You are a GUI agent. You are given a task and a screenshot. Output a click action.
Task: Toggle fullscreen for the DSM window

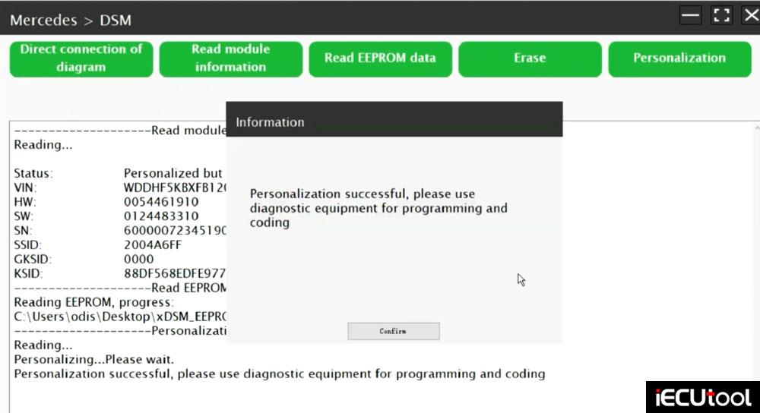[721, 15]
